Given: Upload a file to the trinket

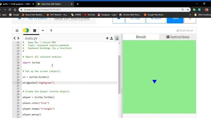Looking at the screenshot, I should [111, 38].
